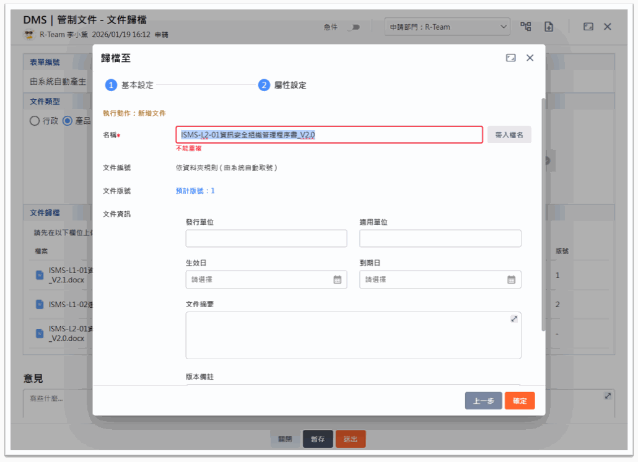Click the 帶入檔名 button
The image size is (638, 462).
pyautogui.click(x=509, y=134)
